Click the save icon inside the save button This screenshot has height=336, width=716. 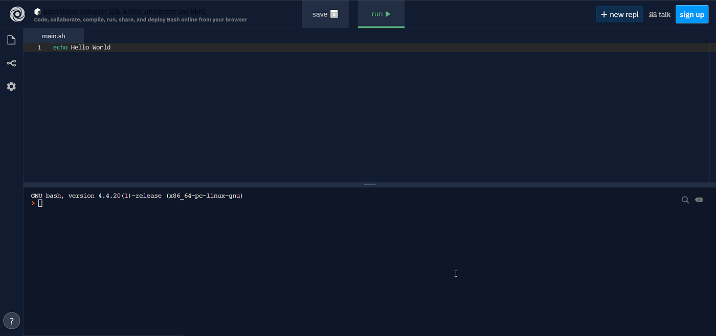(335, 14)
